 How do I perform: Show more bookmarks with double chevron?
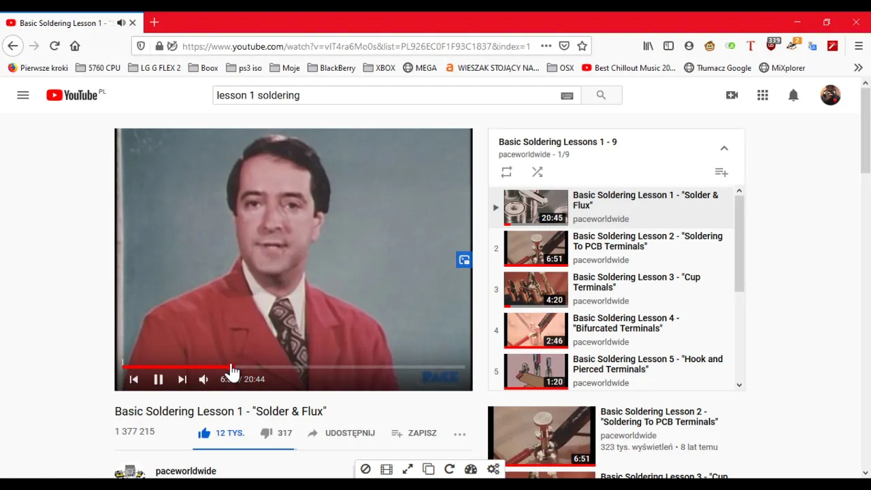click(x=858, y=67)
